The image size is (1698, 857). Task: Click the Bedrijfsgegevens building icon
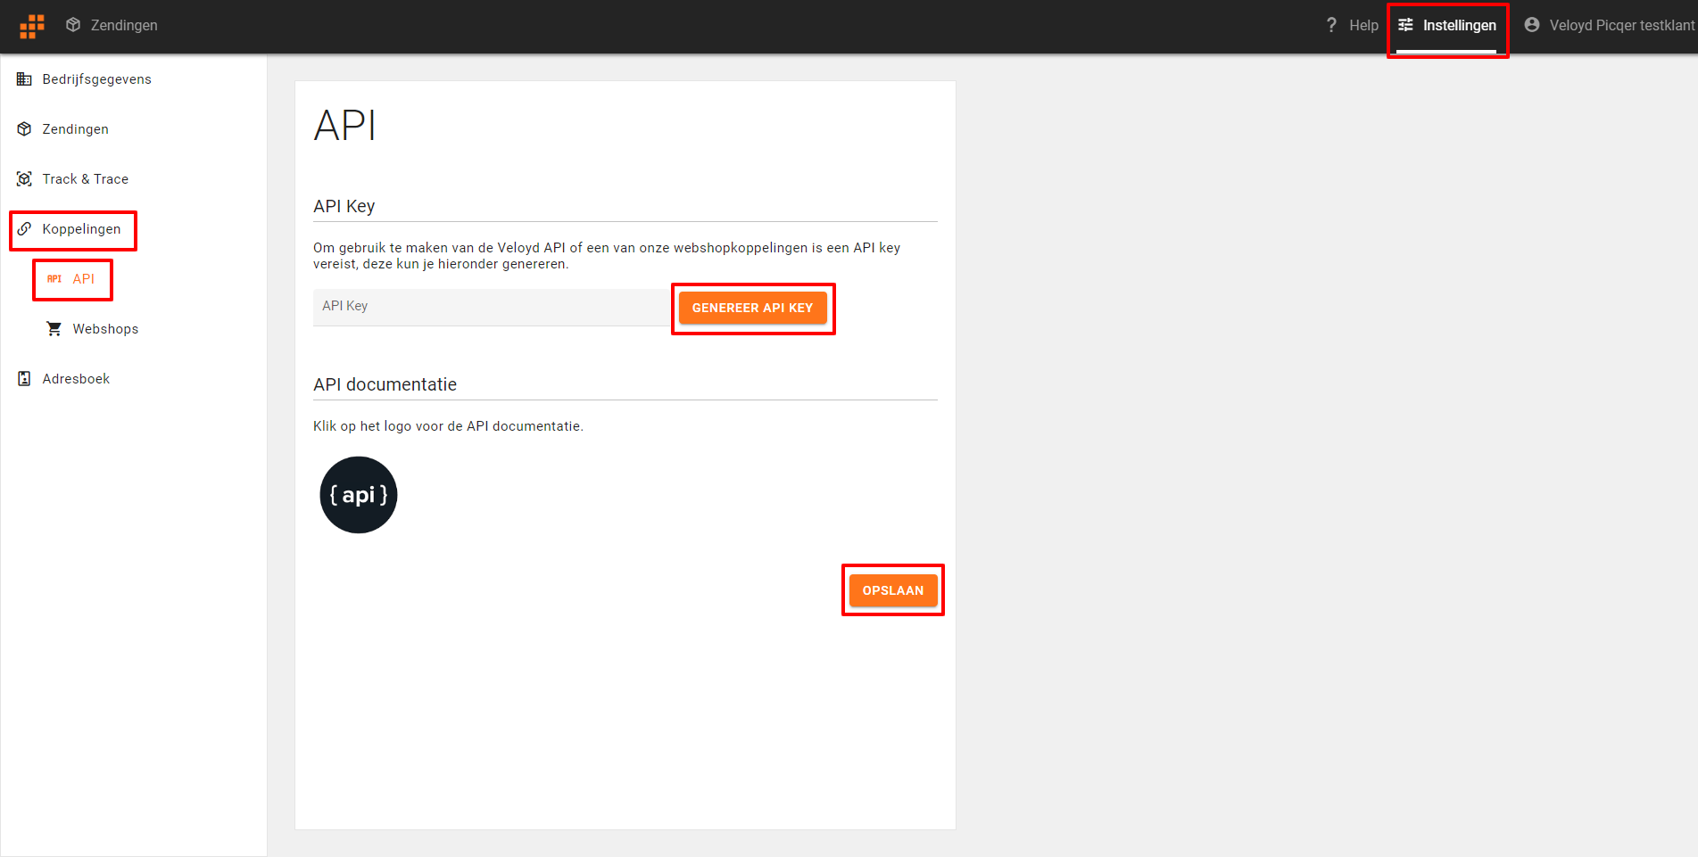(24, 79)
